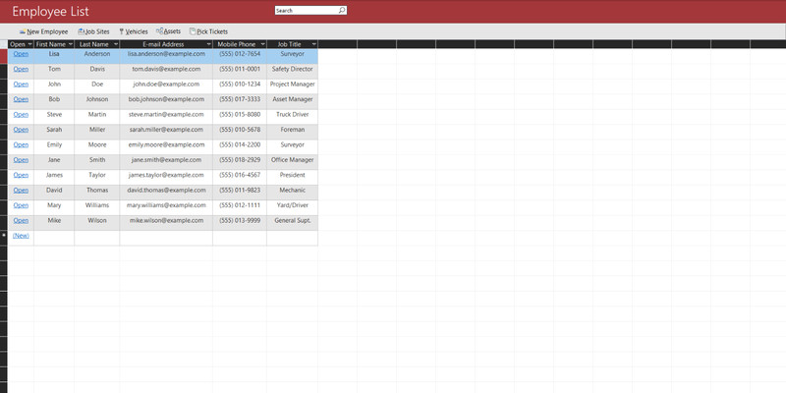Screen dimensions: 786x393
Task: Click the New Employee icon
Action: coord(22,31)
